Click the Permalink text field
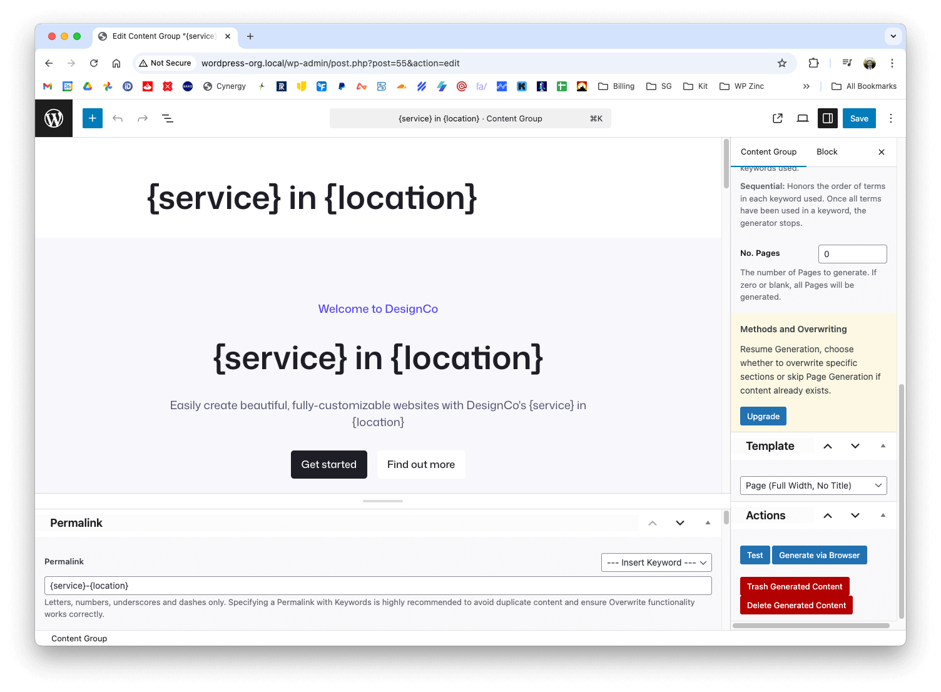The width and height of the screenshot is (941, 692). 378,586
